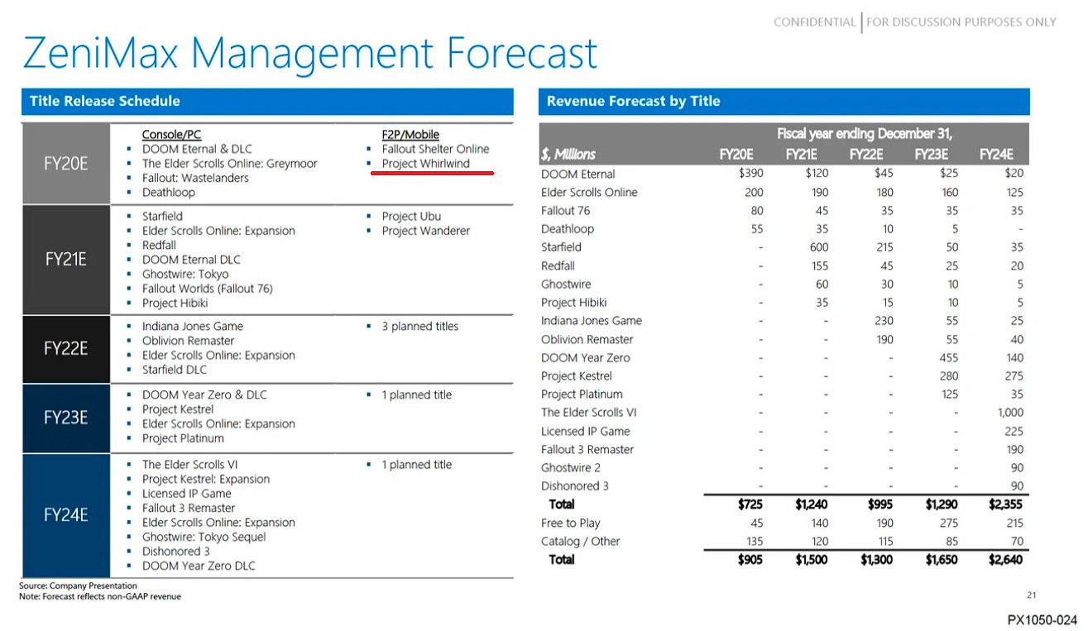Screen dimensions: 1088x631
Task: Click the FY21E block in the release schedule
Action: click(x=66, y=259)
